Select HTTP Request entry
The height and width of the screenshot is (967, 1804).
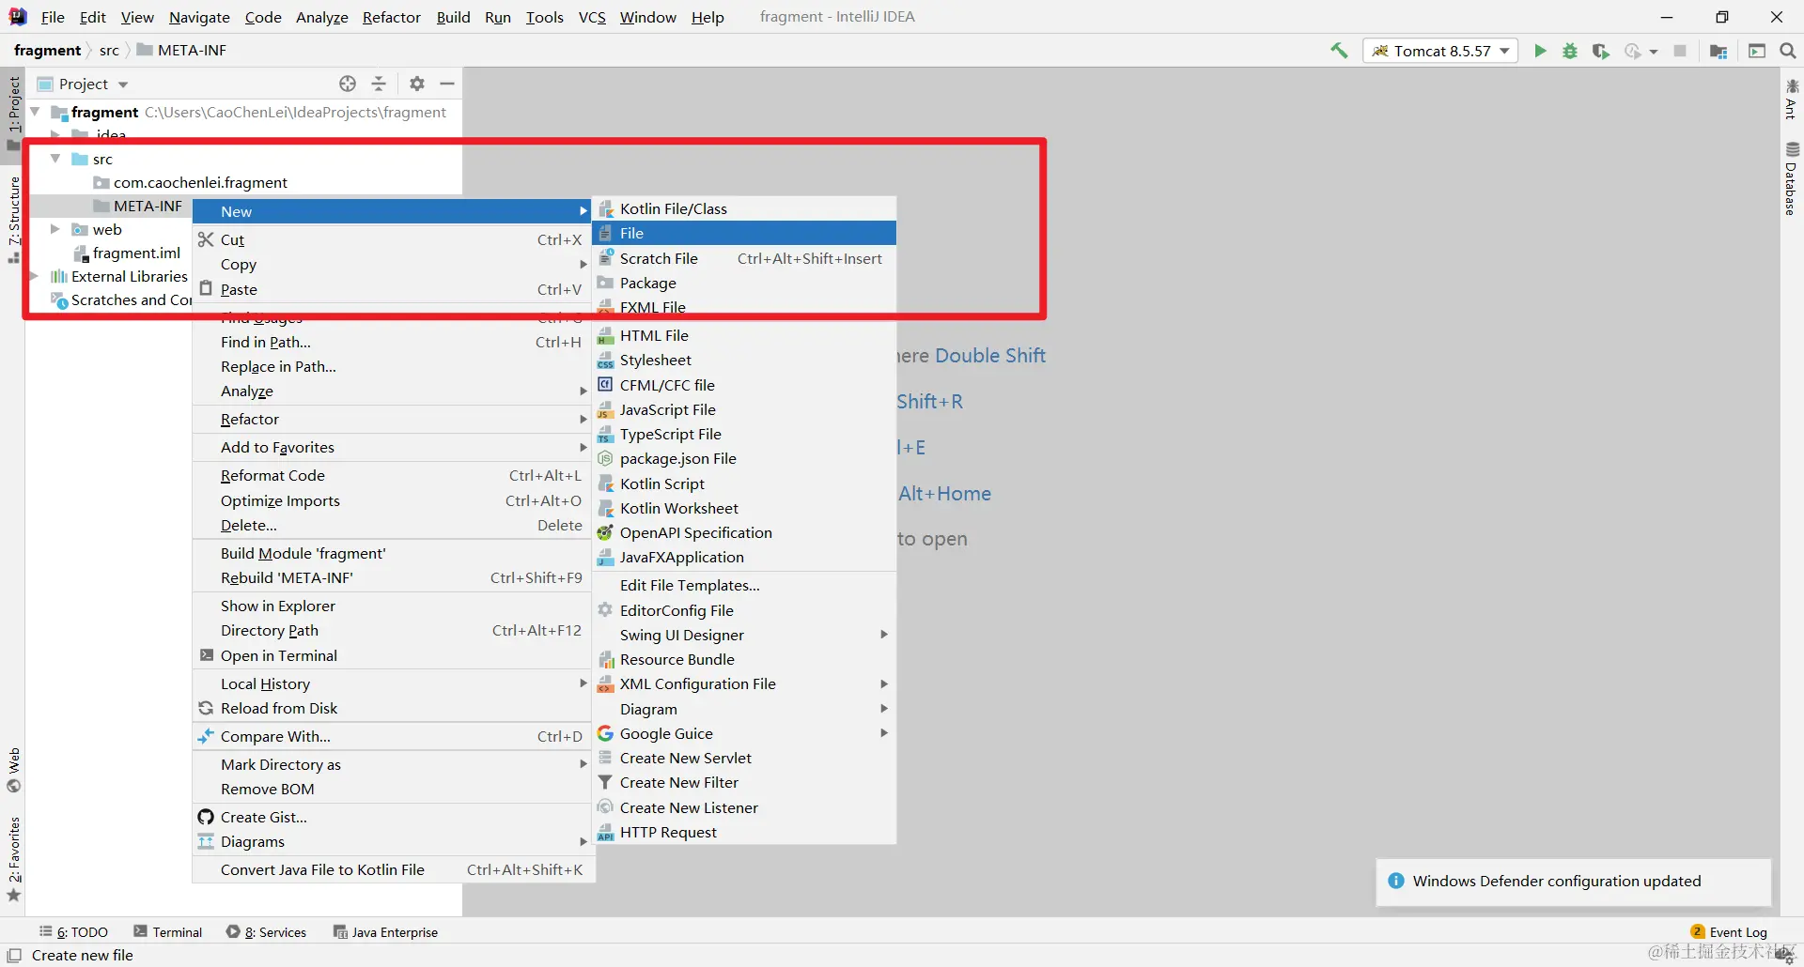tap(744, 832)
